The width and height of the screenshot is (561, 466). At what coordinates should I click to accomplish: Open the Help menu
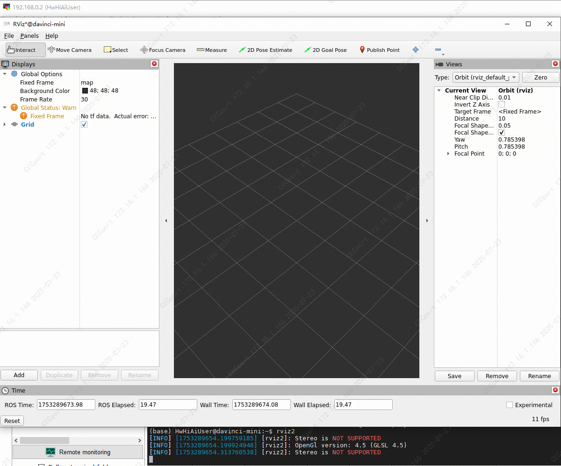click(x=51, y=36)
